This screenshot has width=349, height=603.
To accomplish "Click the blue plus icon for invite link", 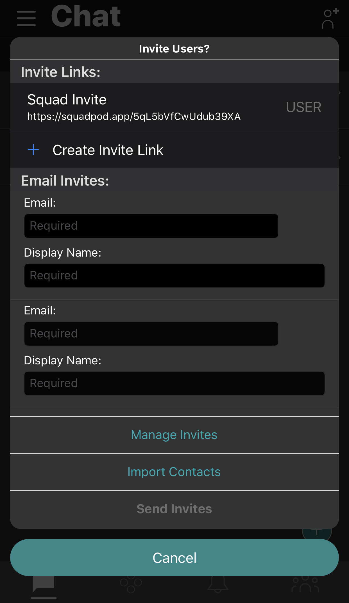I will (x=33, y=150).
